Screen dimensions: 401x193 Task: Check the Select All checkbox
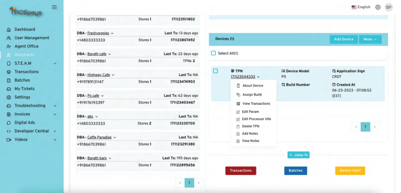[x=213, y=53]
